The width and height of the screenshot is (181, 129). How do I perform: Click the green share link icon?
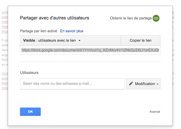point(156,18)
